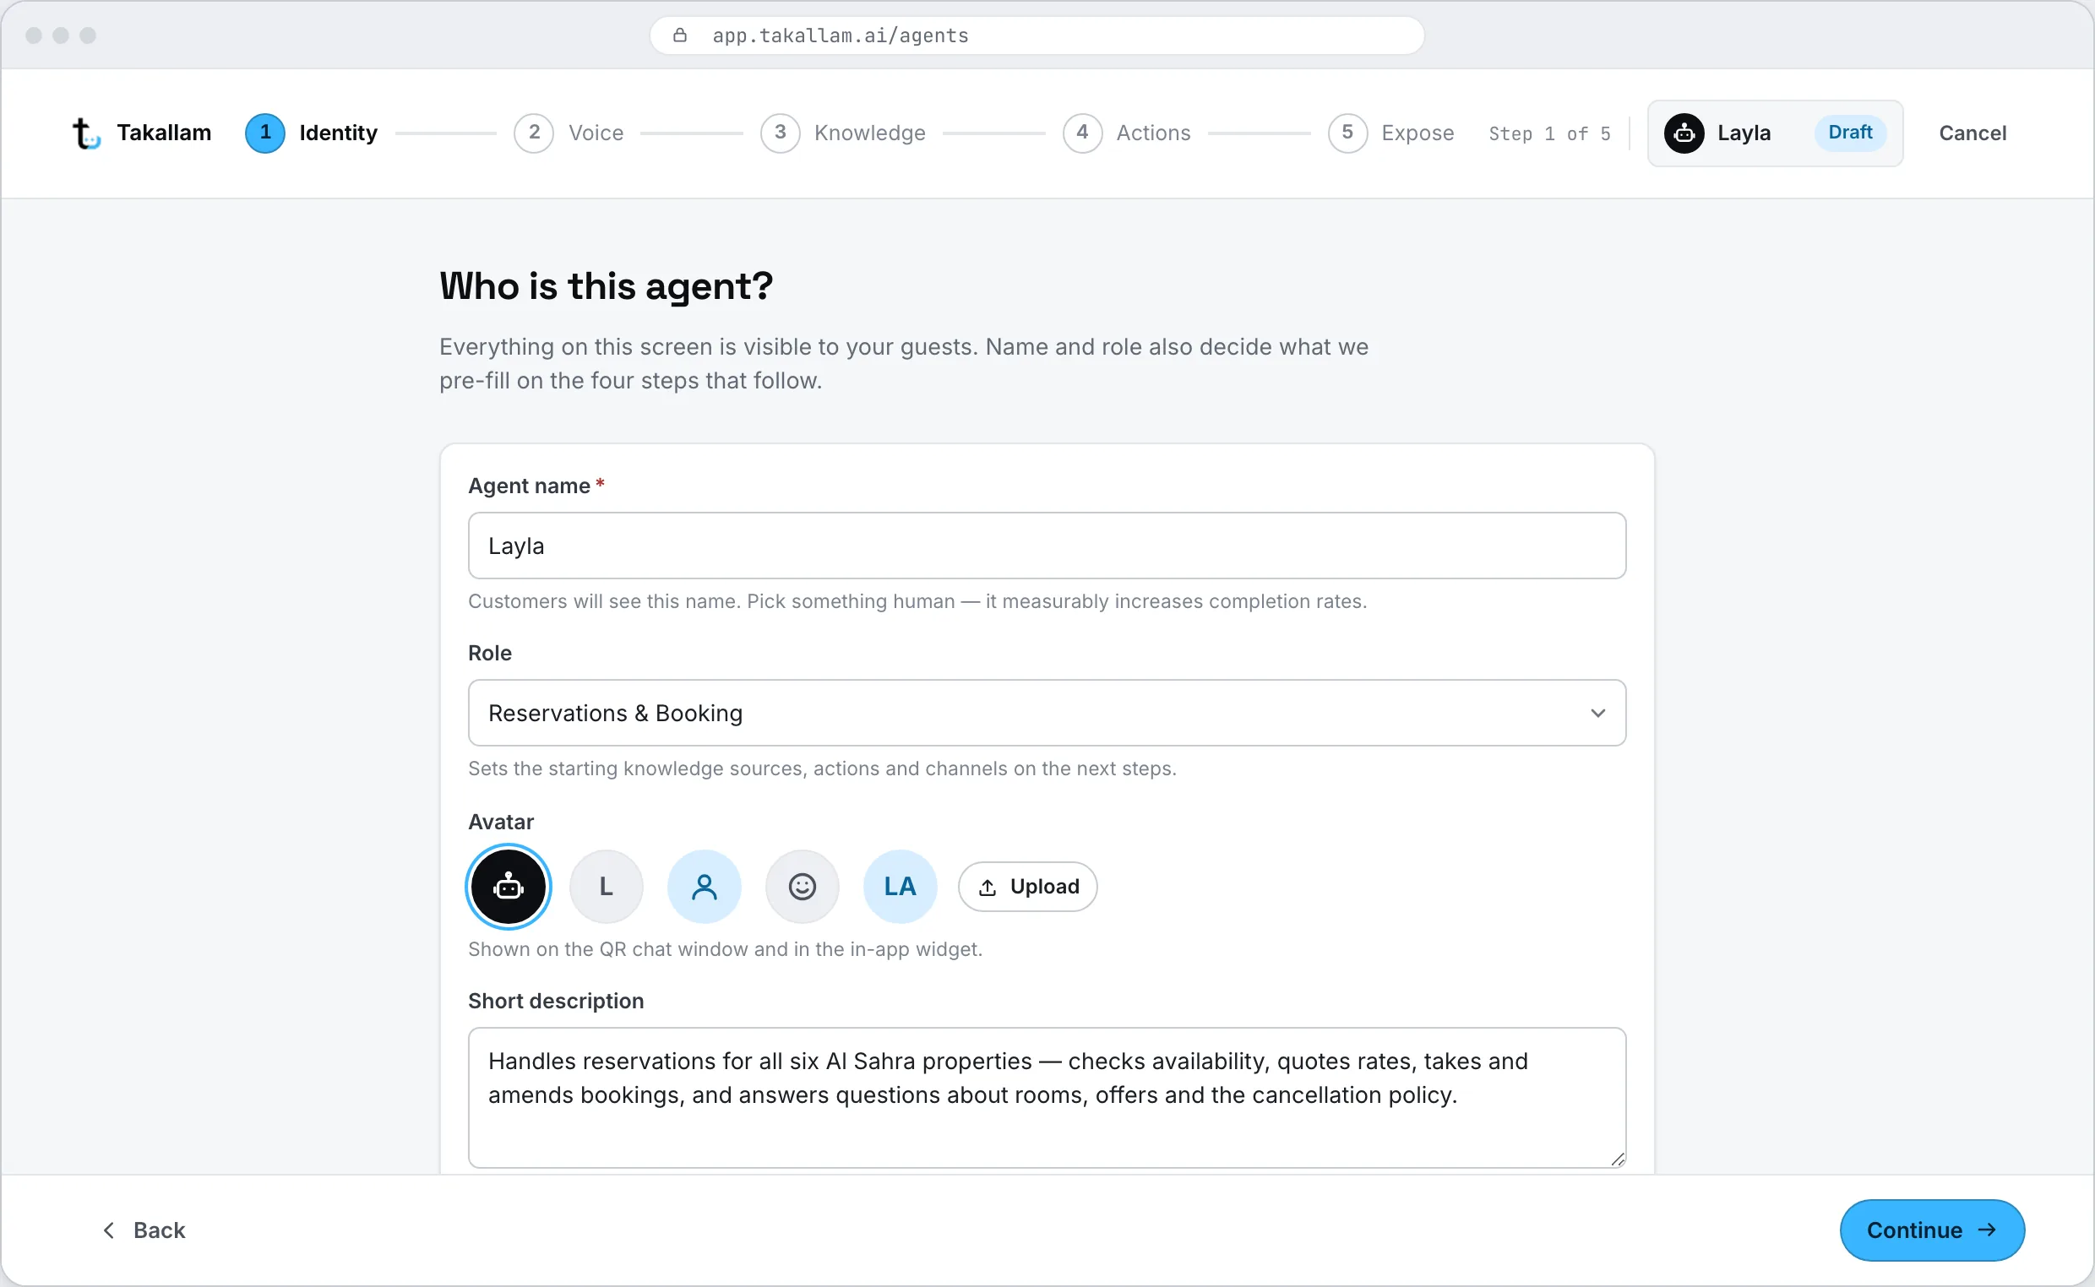Click the 'Step 1 of 5' text
The image size is (2095, 1287).
tap(1549, 133)
